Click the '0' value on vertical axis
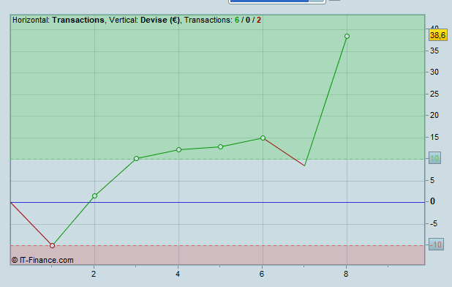The width and height of the screenshot is (452, 287). pos(432,201)
